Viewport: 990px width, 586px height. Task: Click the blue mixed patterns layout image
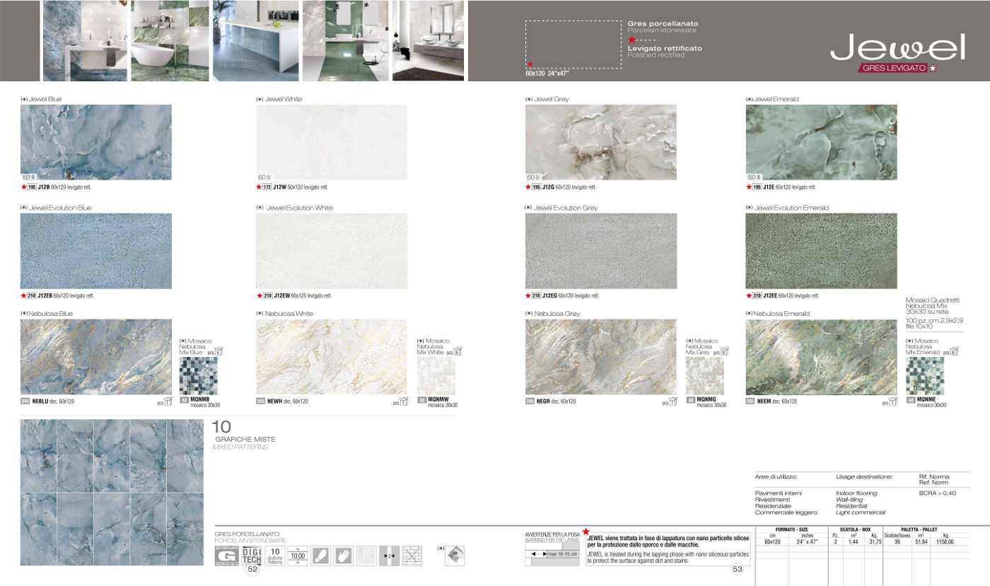[112, 492]
